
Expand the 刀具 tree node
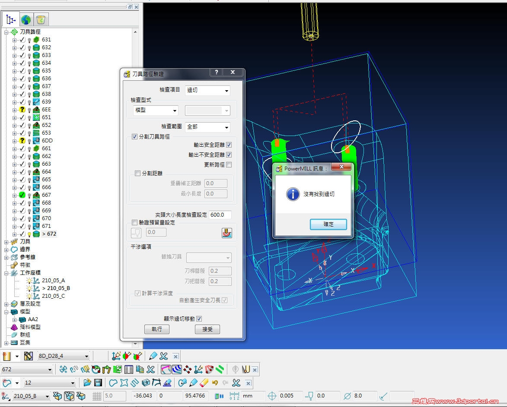coord(6,242)
